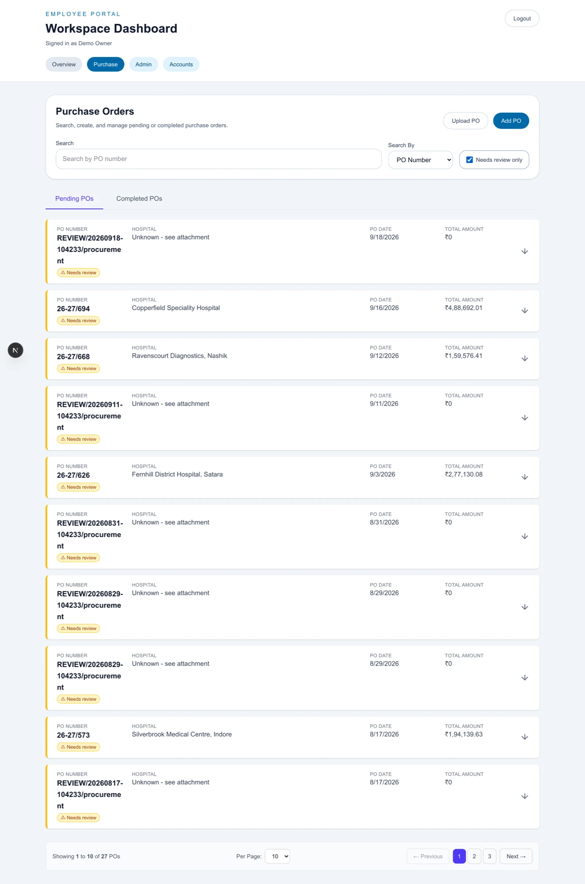Expand the REVIEW/20260831 purchase order arrow

tap(524, 537)
